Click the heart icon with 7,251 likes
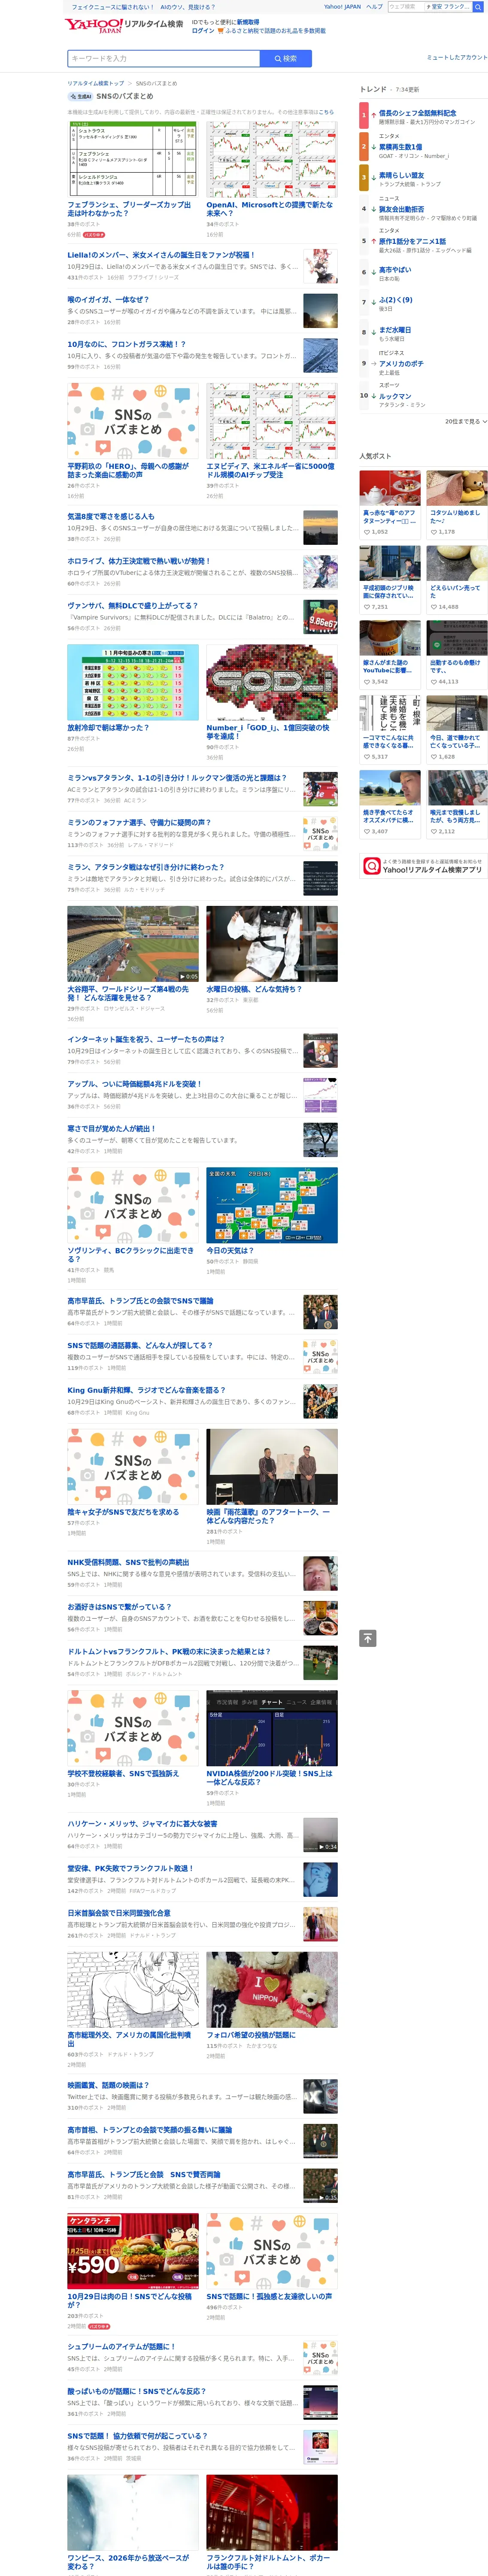 (x=367, y=607)
